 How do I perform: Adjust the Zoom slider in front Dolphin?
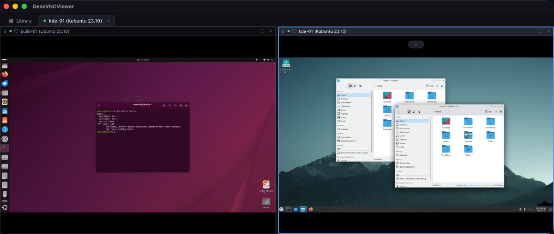pos(472,185)
